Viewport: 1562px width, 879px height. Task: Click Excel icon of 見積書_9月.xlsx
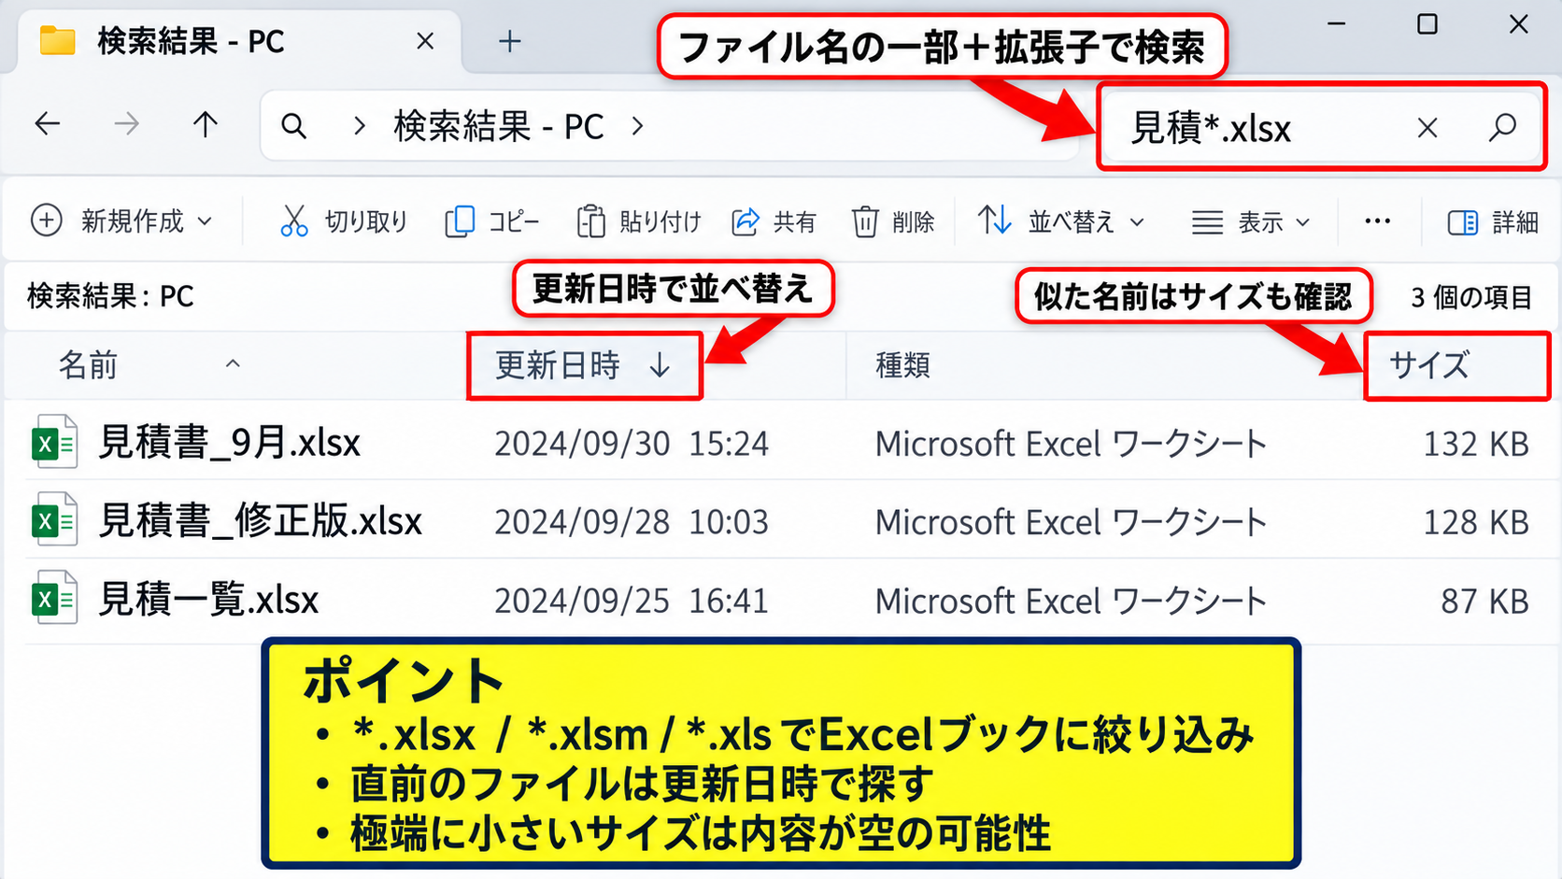54,442
